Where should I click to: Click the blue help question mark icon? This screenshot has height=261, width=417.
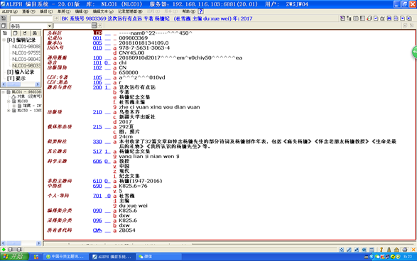201,11
